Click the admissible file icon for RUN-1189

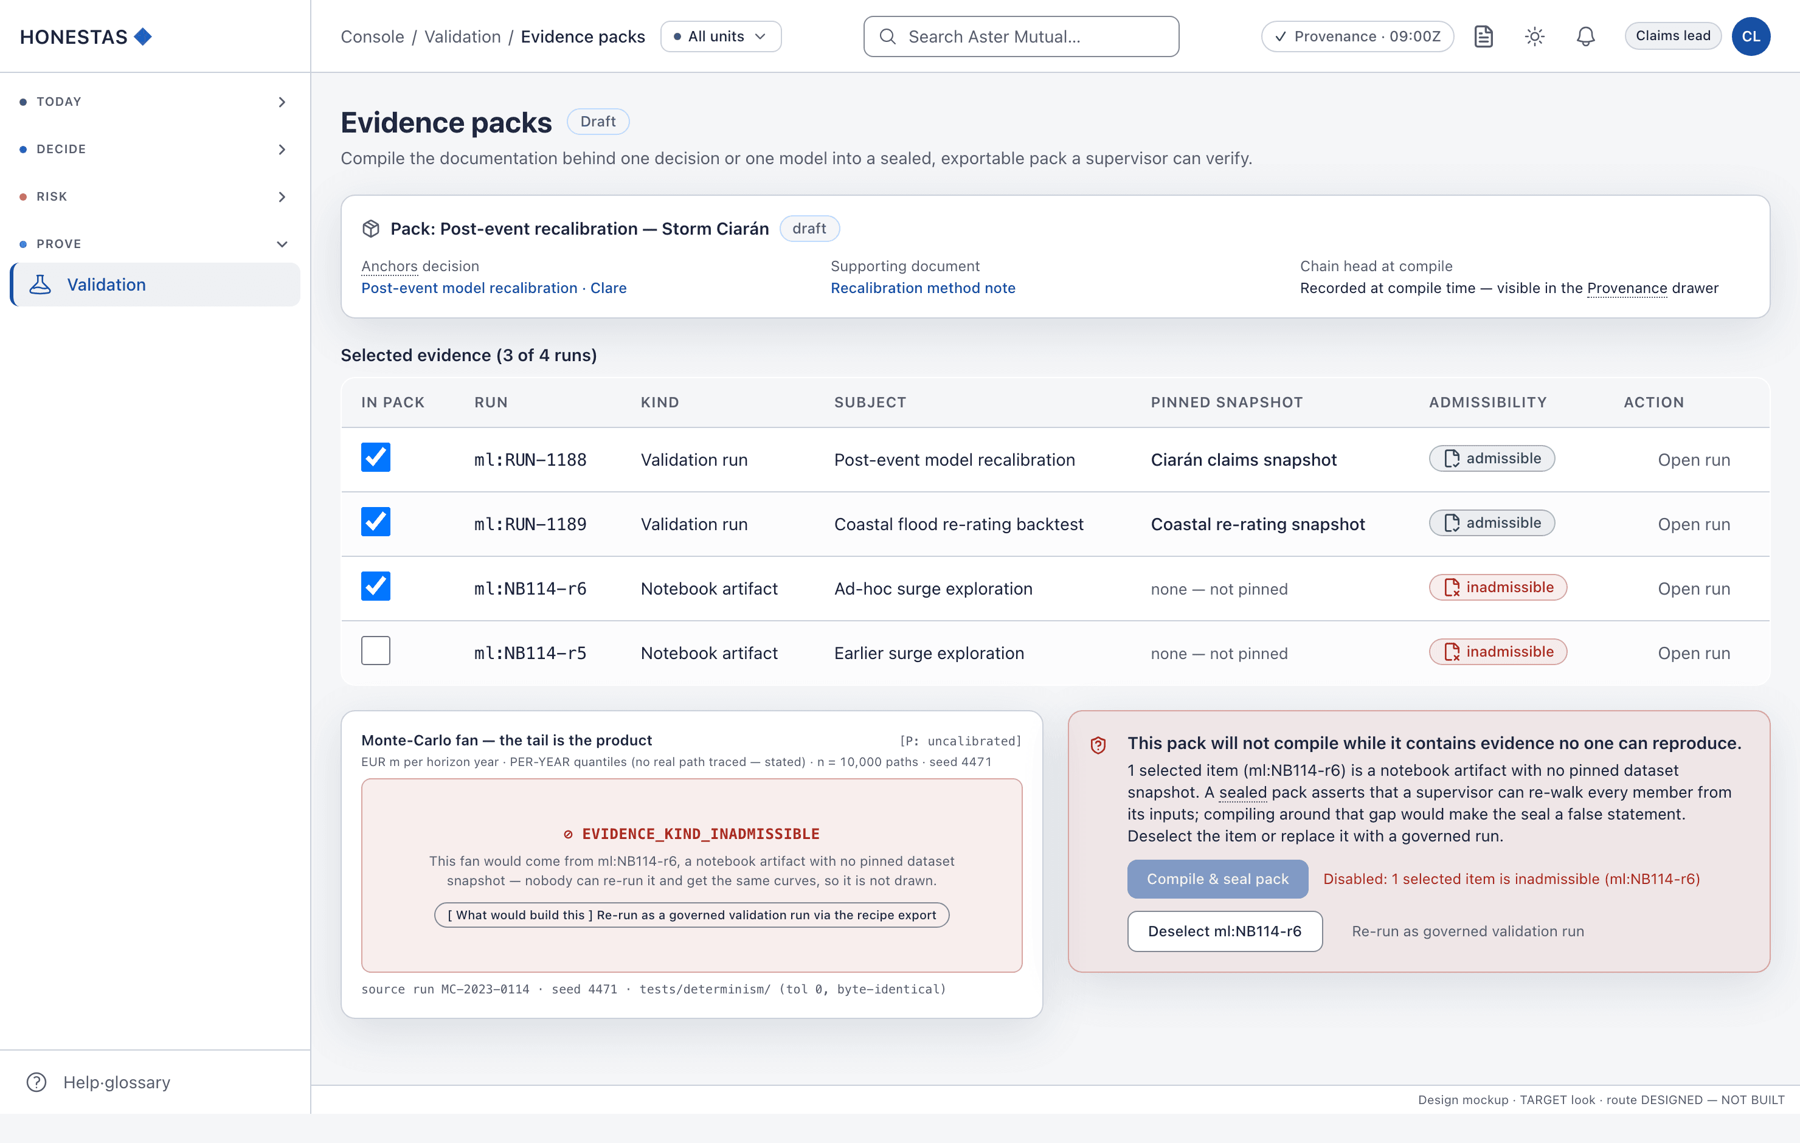coord(1451,523)
